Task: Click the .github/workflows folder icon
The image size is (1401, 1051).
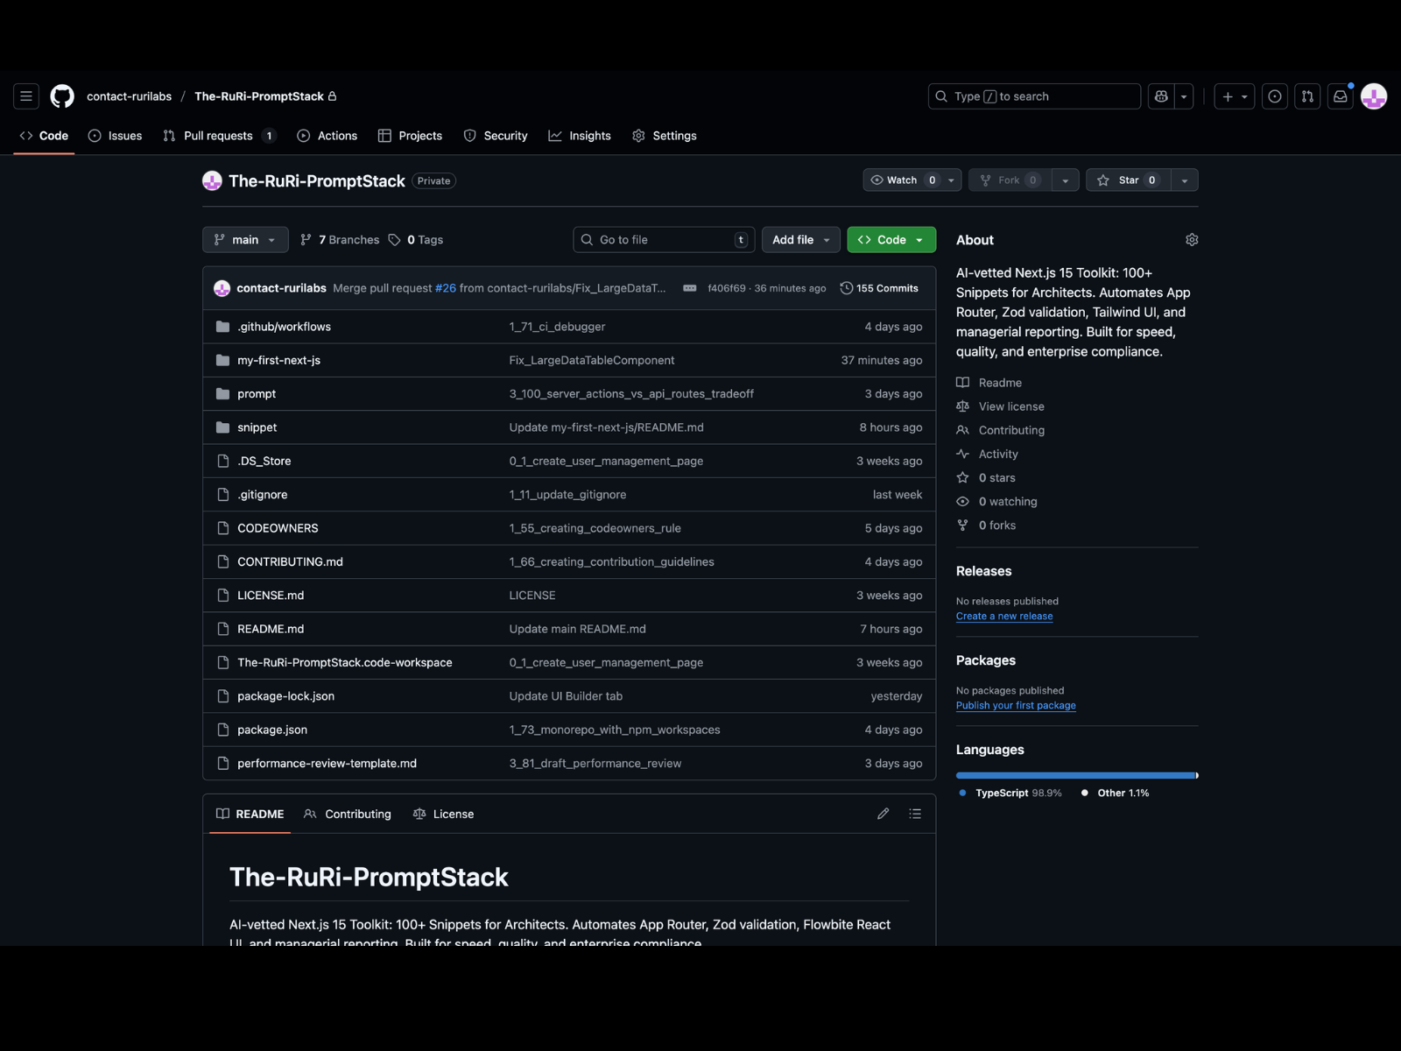Action: point(222,327)
